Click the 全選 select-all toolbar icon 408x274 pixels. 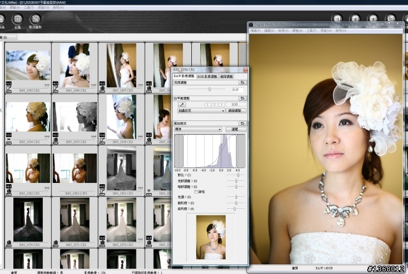pyautogui.click(x=17, y=19)
